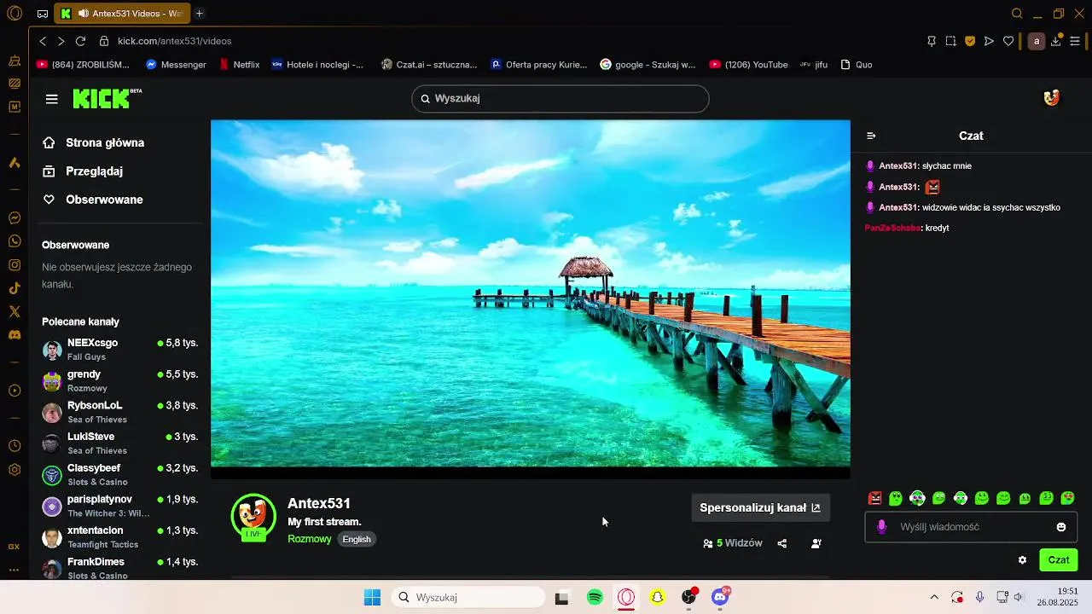Open Spotify from taskbar

tap(595, 597)
